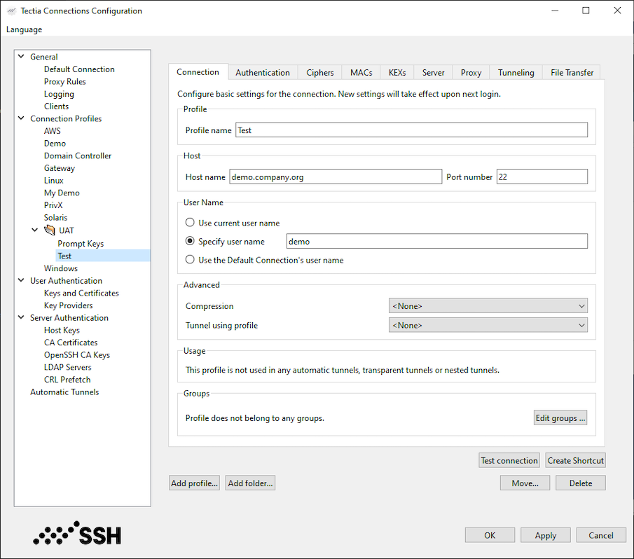Switch to the Authentication tab

262,72
